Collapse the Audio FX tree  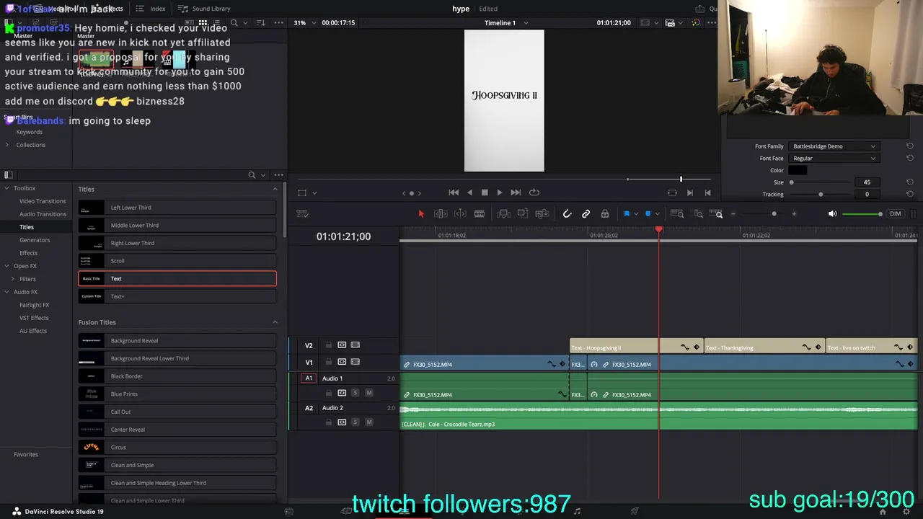[x=6, y=292]
